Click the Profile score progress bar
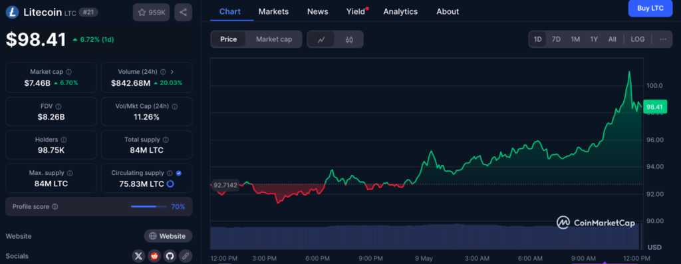This screenshot has height=264, width=681. [x=149, y=207]
